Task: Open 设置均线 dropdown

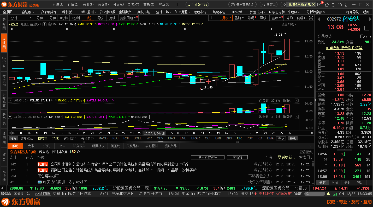Action: pyautogui.click(x=289, y=24)
